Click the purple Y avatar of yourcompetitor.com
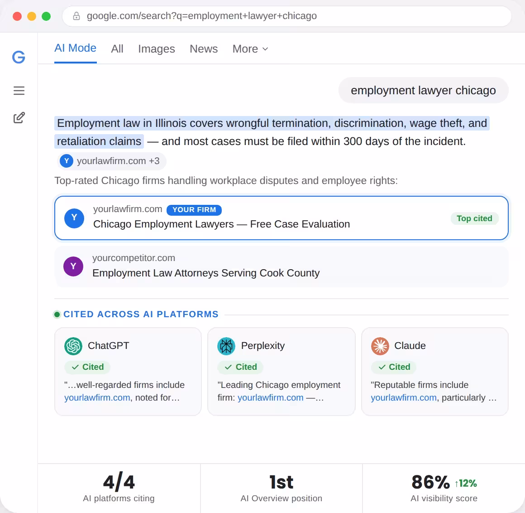Screen dimensions: 525x513 pyautogui.click(x=73, y=266)
